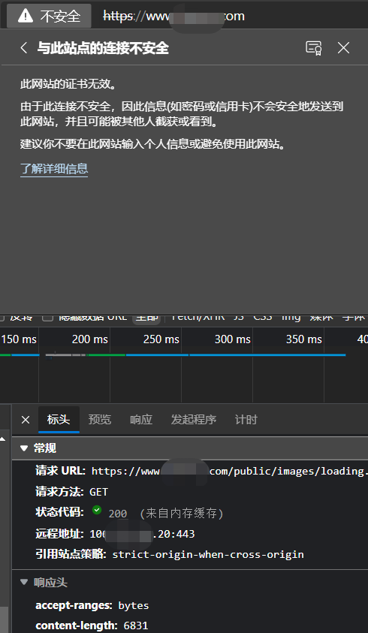Click the 此网站的证书无效 message
368x633 pixels.
click(68, 85)
